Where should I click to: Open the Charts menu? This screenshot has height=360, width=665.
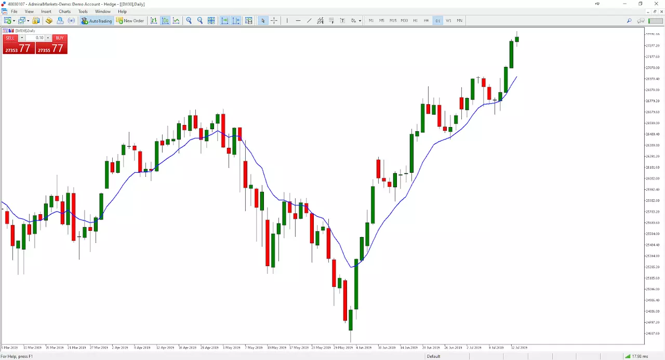click(65, 11)
